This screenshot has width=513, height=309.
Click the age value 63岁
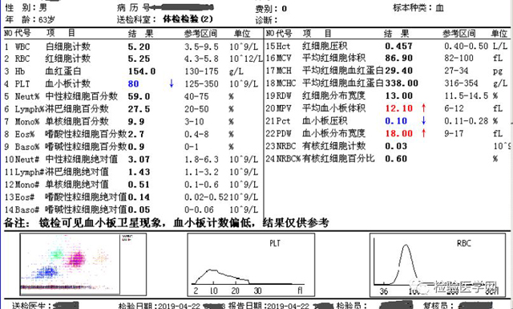[x=46, y=19]
